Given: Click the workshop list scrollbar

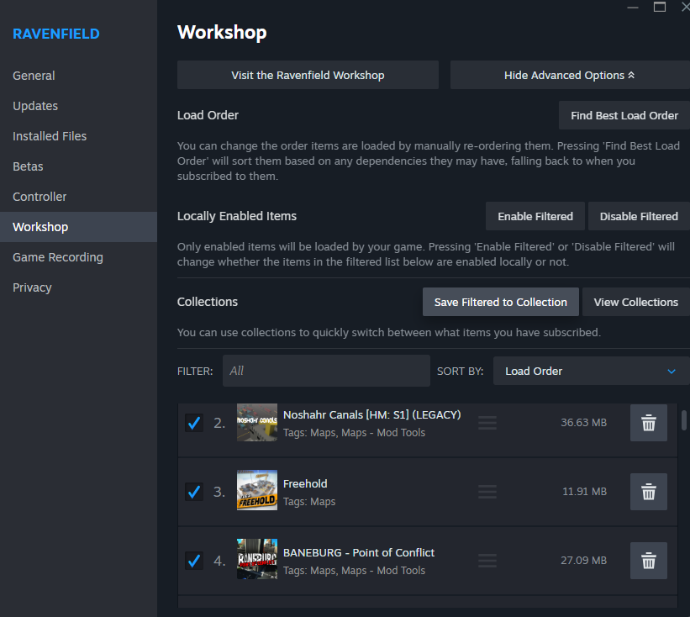Looking at the screenshot, I should (684, 419).
